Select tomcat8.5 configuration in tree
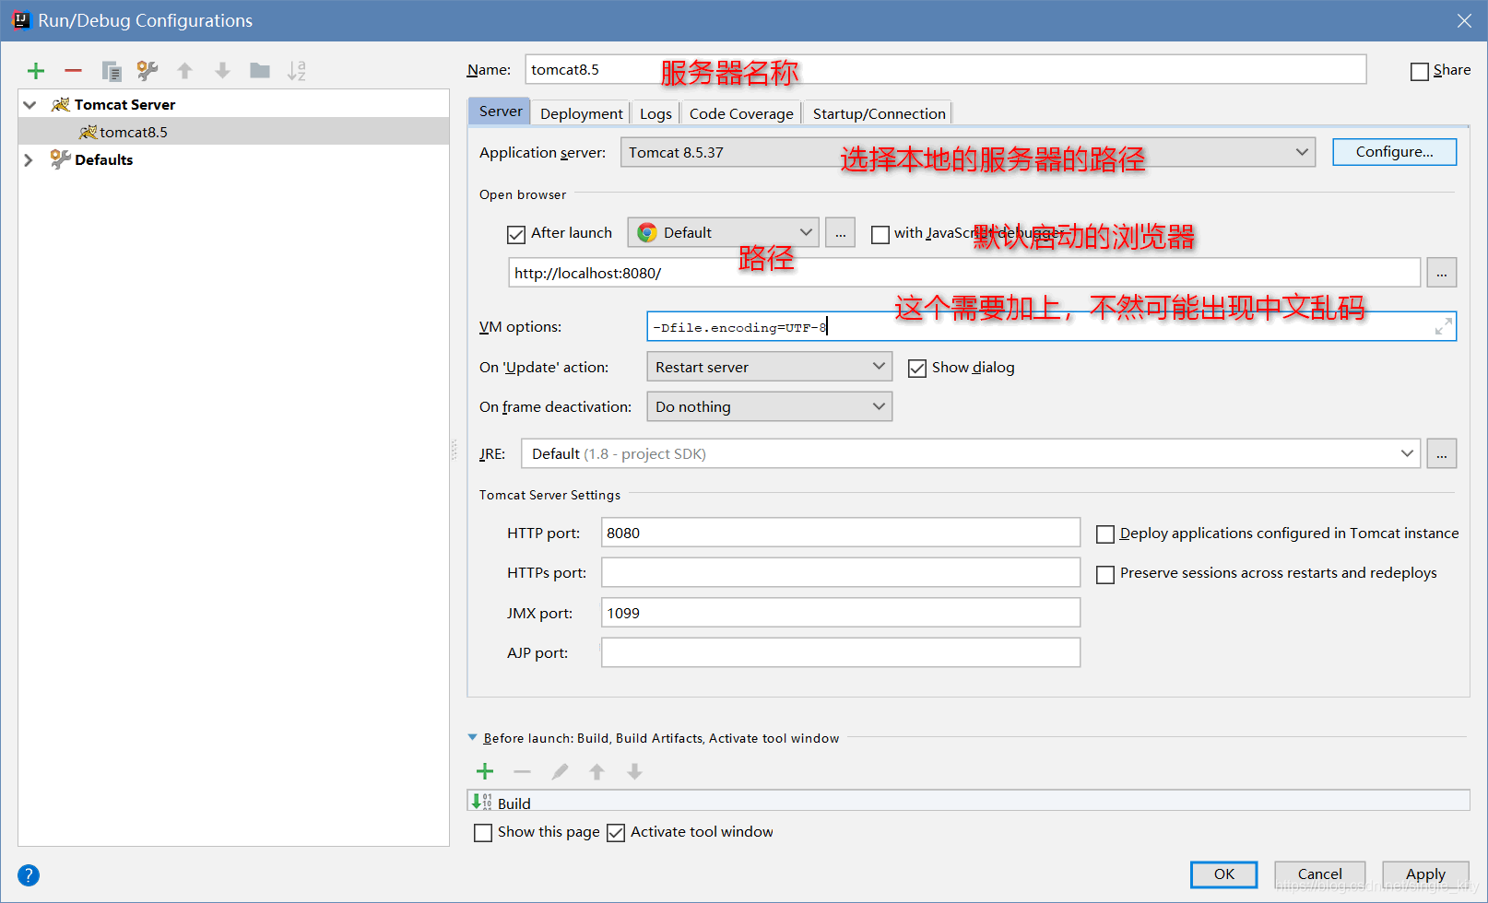Screen dimensions: 1488x903 coord(234,132)
